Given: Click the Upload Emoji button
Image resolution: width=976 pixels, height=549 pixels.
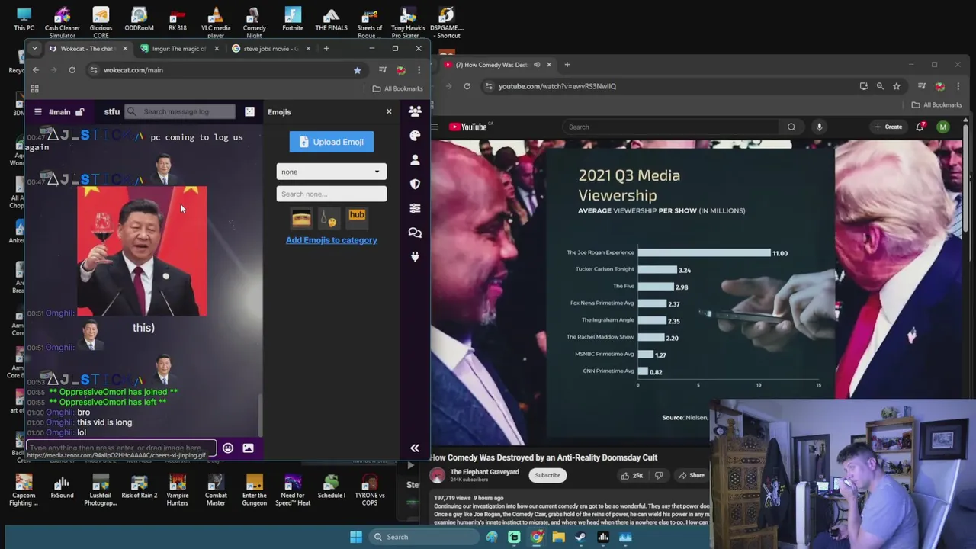Looking at the screenshot, I should (332, 142).
